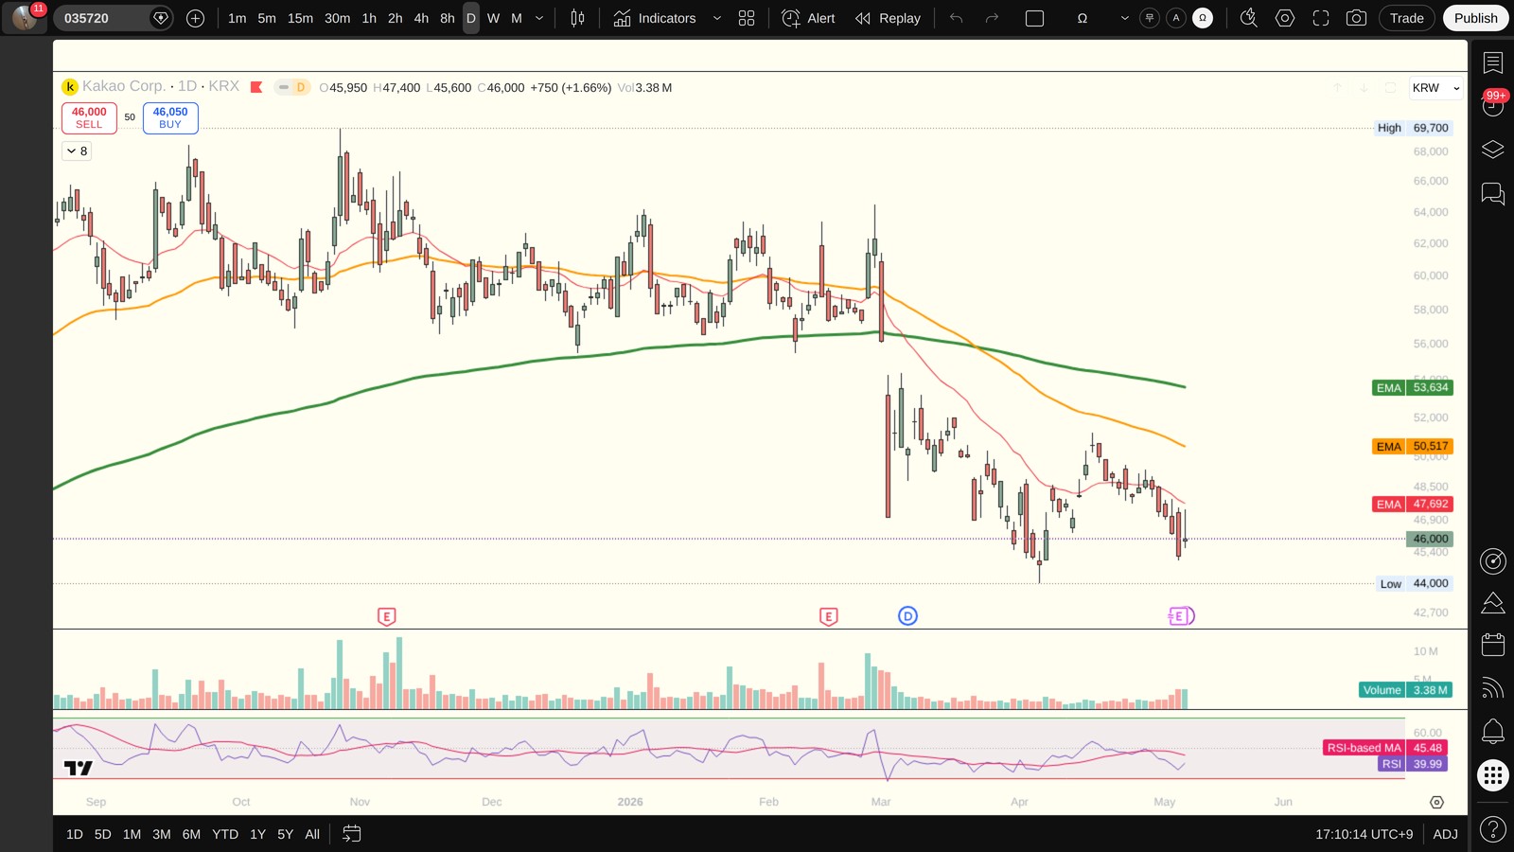Open the object tree layers panel
Viewport: 1514px width, 852px height.
coord(1492,150)
